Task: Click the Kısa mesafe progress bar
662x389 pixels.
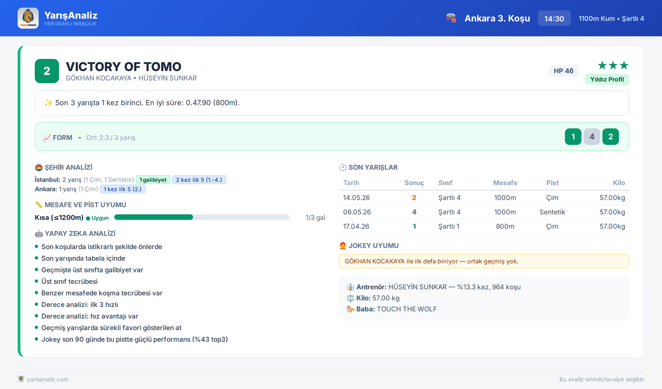Action: pos(201,217)
